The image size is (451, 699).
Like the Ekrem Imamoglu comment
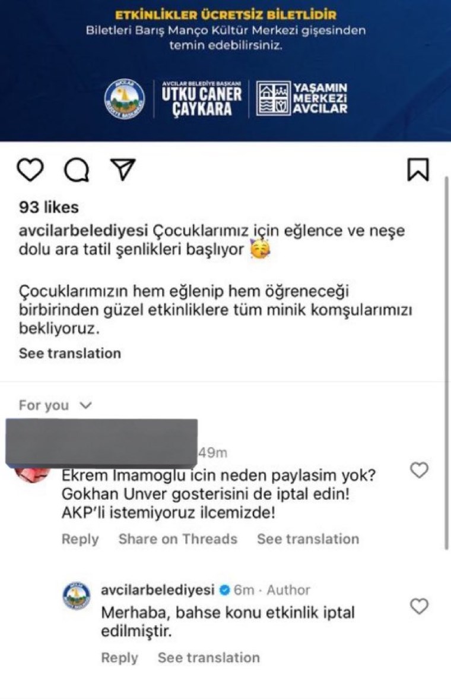419,470
